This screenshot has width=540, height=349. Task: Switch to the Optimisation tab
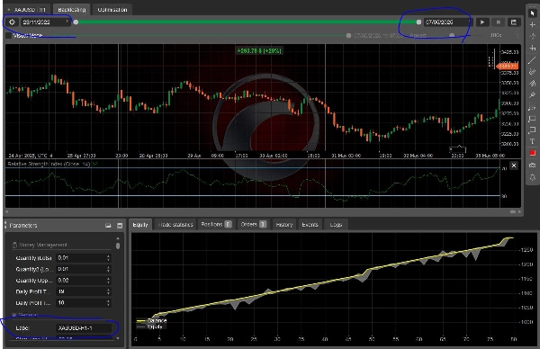[x=112, y=10]
